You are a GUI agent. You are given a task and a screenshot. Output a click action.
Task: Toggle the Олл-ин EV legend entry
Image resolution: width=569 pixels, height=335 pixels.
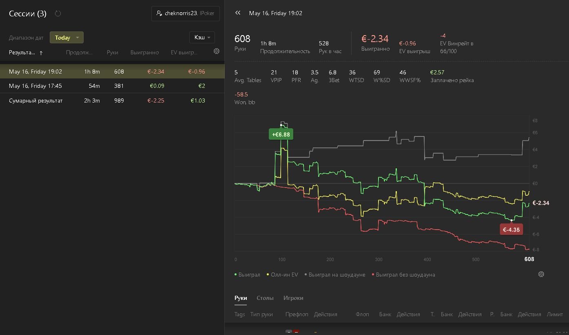[x=282, y=275]
